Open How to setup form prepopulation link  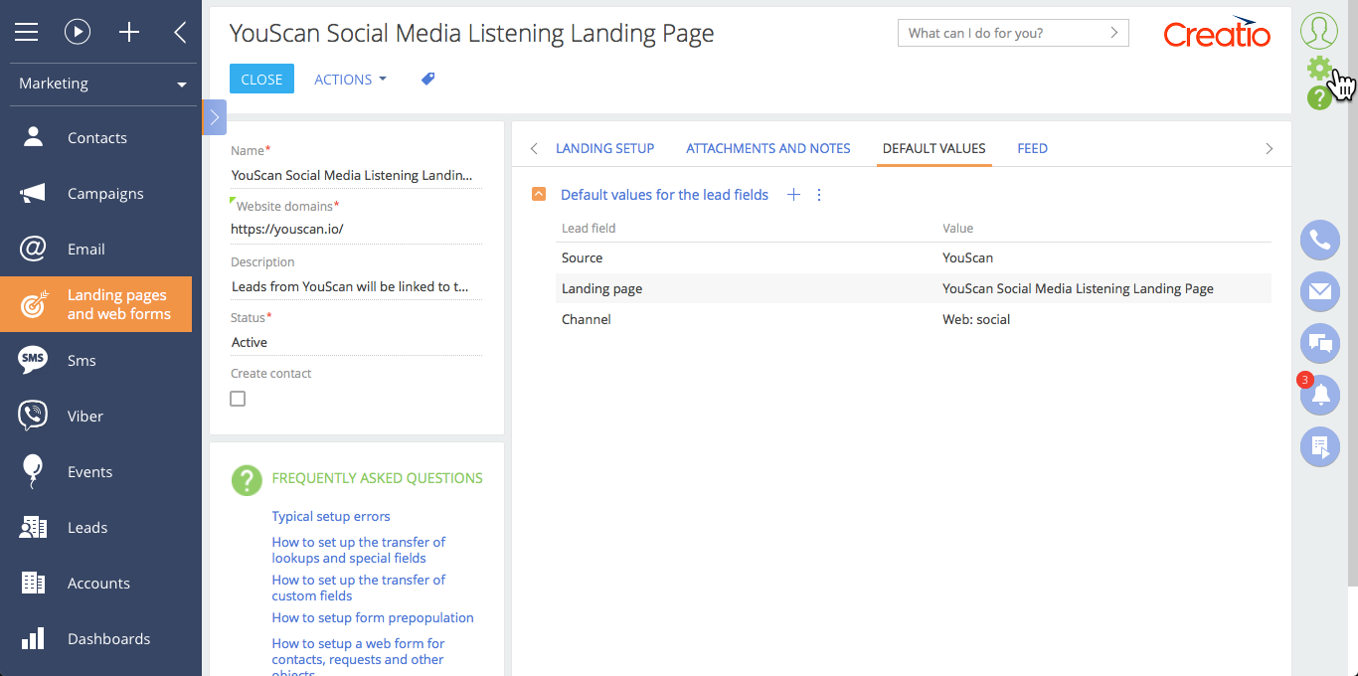click(373, 617)
